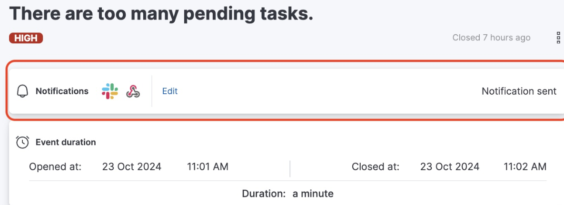Screen dimensions: 564x205
Task: Click the alert title about pending tasks
Action: pyautogui.click(x=161, y=13)
